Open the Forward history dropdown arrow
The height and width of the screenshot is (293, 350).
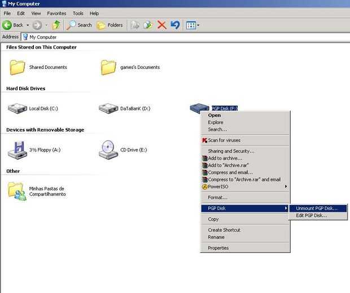click(46, 25)
